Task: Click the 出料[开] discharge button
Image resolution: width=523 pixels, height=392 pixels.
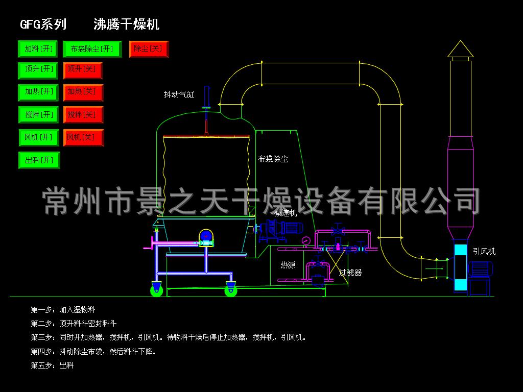Action: tap(39, 160)
